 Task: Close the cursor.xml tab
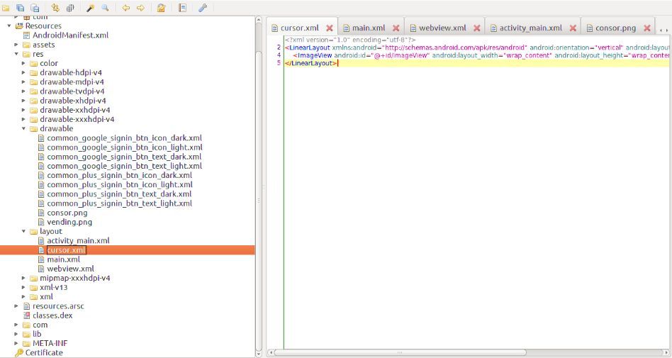[x=329, y=28]
